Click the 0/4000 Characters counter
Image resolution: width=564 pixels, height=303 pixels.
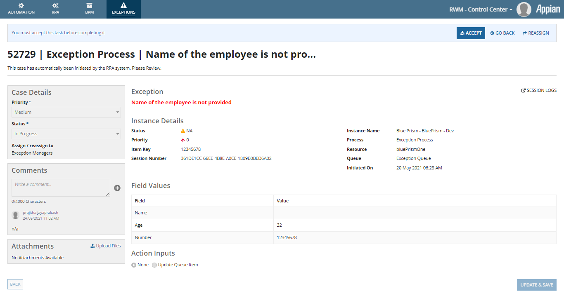29,202
